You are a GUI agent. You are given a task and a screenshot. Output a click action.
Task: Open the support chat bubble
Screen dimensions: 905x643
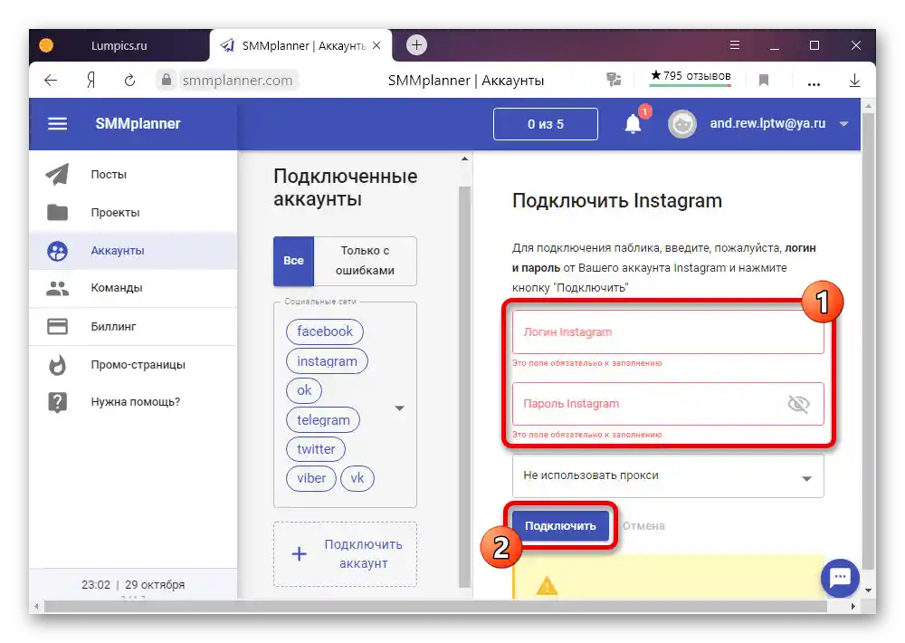840,578
